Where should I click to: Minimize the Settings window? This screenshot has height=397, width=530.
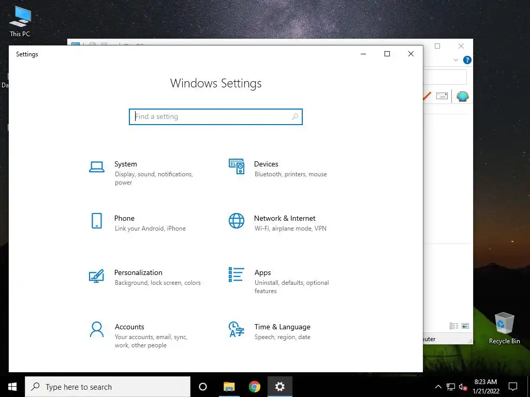click(x=363, y=54)
